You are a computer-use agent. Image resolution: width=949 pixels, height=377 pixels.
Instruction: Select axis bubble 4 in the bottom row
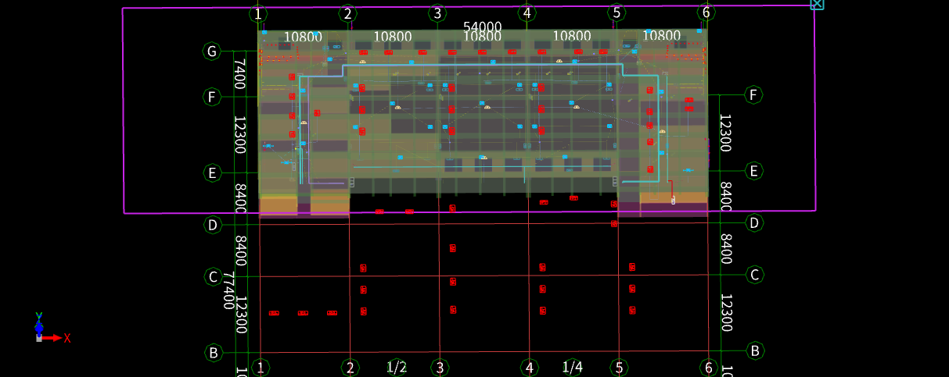tap(530, 368)
